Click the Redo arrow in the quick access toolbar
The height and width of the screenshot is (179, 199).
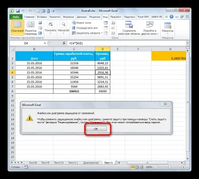click(31, 11)
